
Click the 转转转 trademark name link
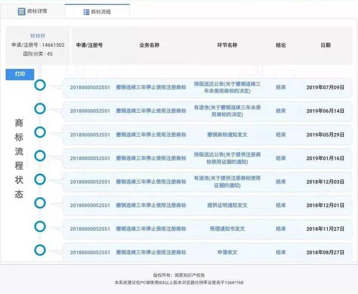coord(37,36)
